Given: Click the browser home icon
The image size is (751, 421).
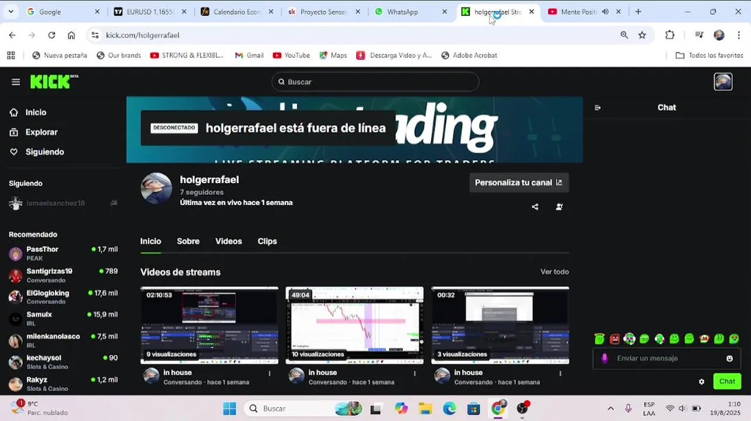Looking at the screenshot, I should pos(71,35).
